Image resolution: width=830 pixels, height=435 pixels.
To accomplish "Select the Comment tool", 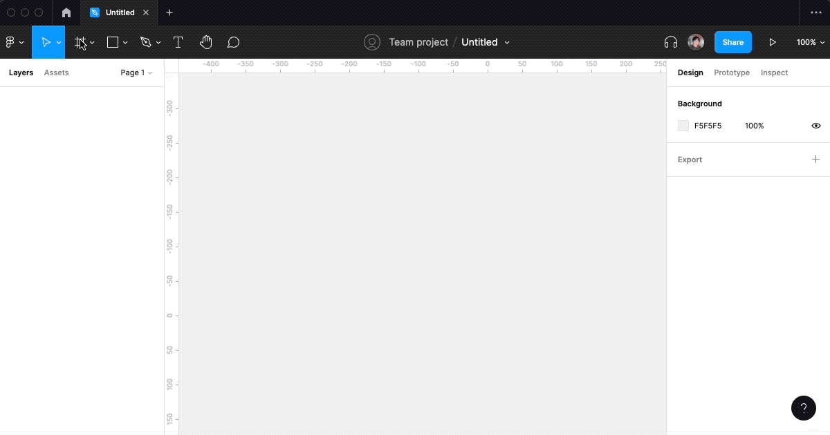I will pos(234,42).
